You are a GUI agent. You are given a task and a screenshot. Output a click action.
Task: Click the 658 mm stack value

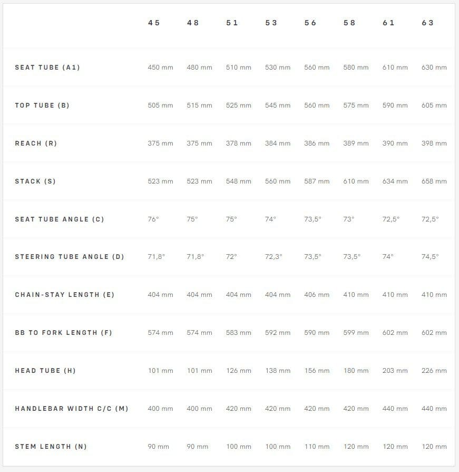point(434,181)
